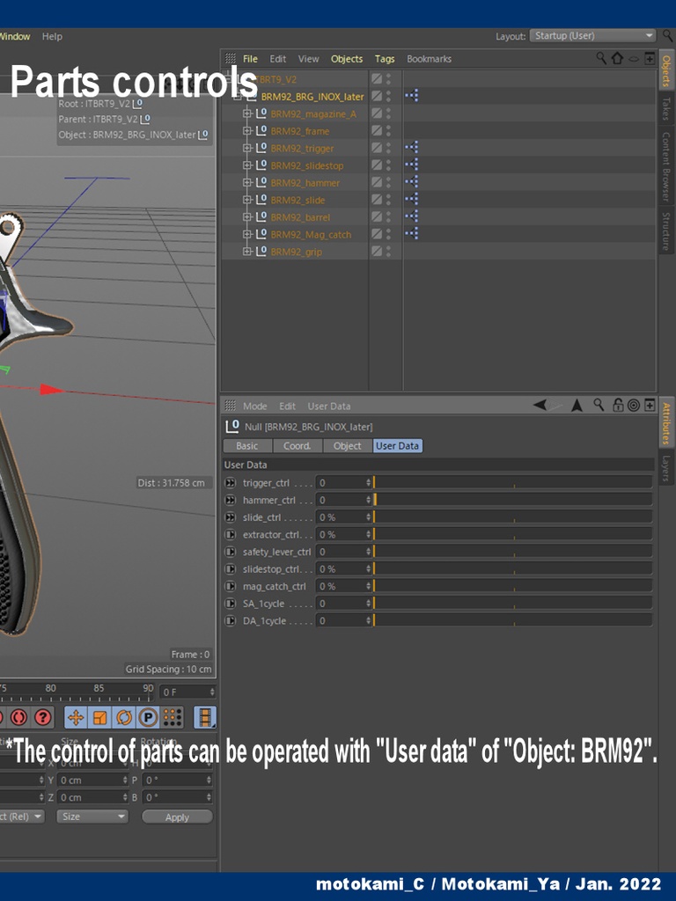
Task: Toggle the Attribute Manager lock icon
Action: click(618, 405)
